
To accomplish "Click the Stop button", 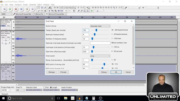I will [x=27, y=9].
